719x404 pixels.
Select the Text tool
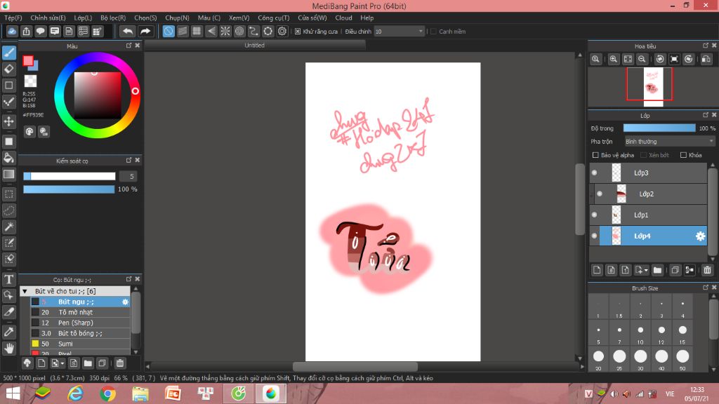[8, 279]
